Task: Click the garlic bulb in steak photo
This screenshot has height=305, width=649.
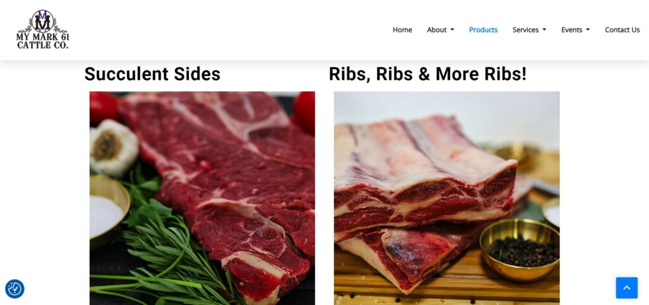Action: (x=114, y=147)
